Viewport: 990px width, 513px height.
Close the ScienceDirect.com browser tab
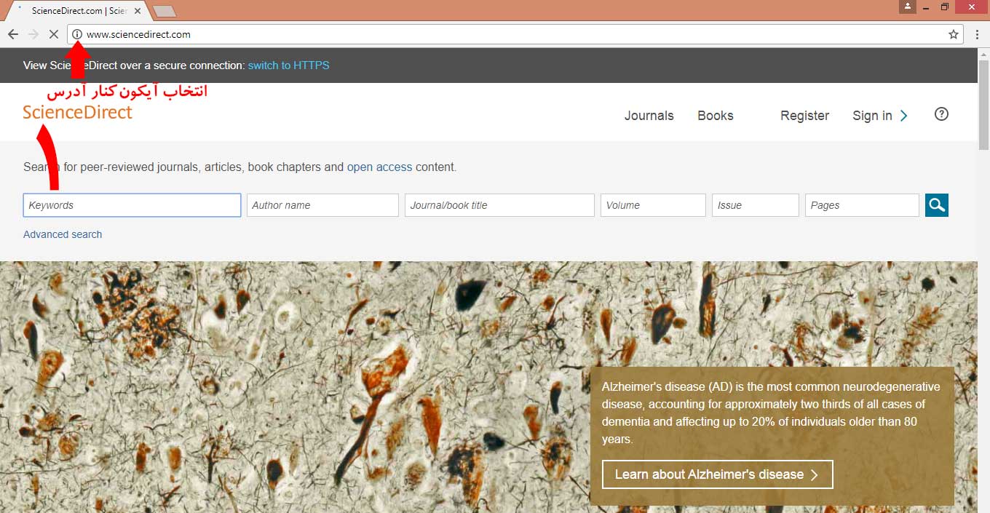pyautogui.click(x=138, y=11)
